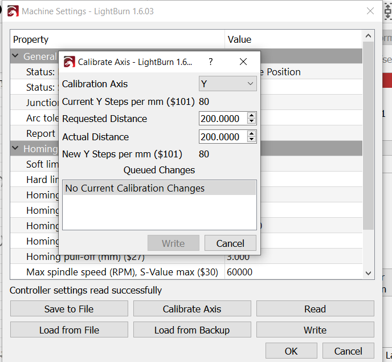
Task: Decrease Actual Distance with down arrow
Action: pos(251,140)
